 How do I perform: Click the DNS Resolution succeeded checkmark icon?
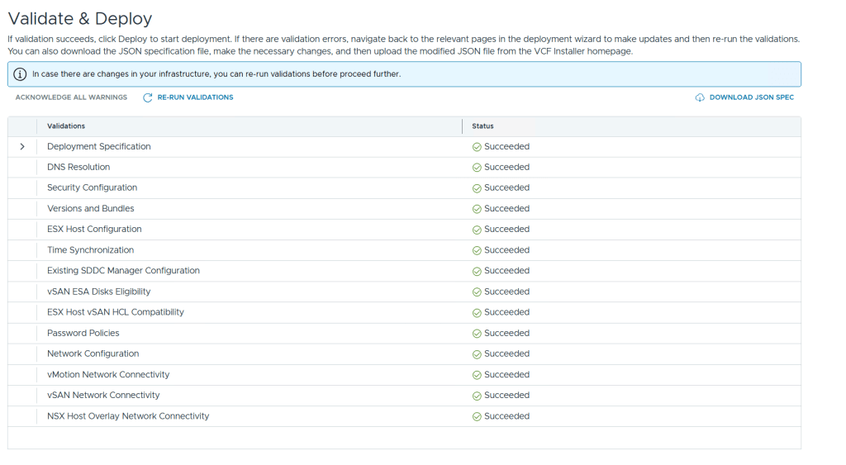click(477, 168)
